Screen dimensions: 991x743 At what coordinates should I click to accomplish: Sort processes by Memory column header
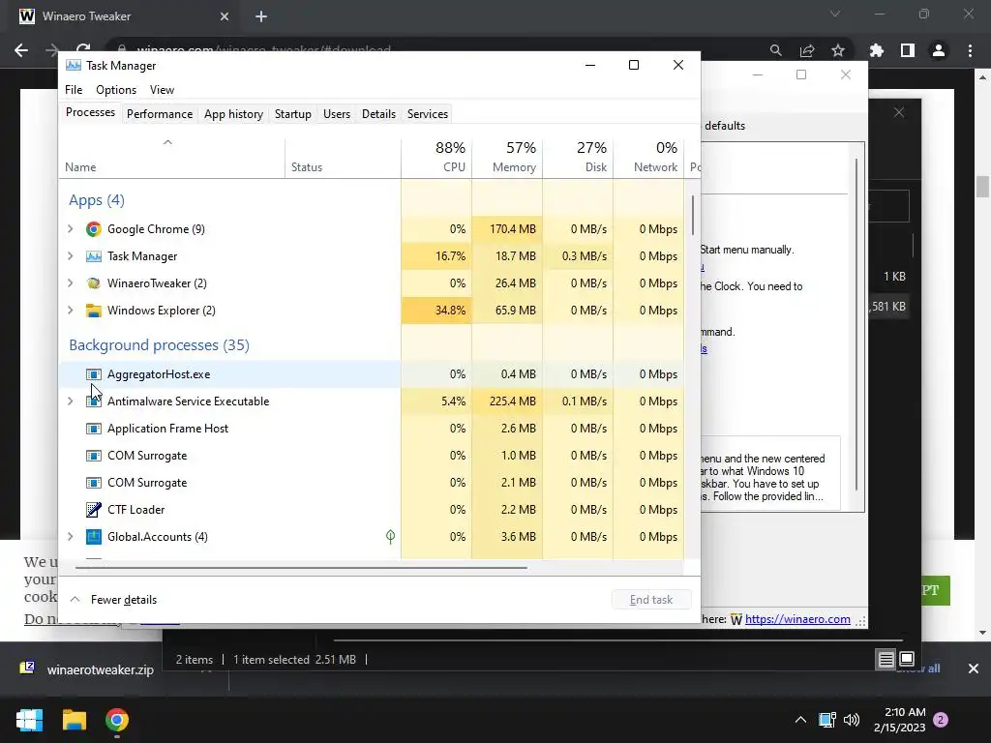507,157
